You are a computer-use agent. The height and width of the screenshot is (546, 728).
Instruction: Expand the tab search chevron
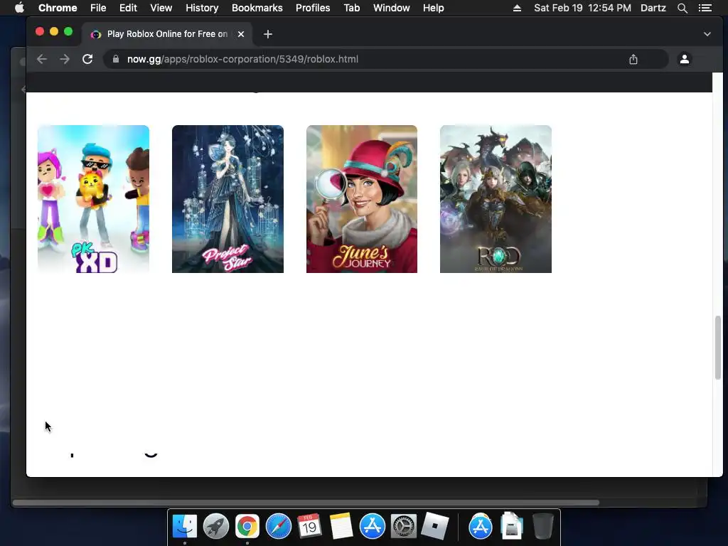(x=707, y=34)
